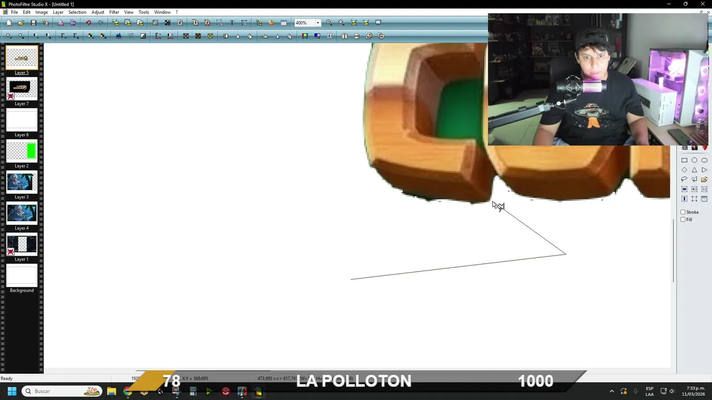
Task: Select the Layer 2 thumbnail with green block
Action: [x=22, y=152]
